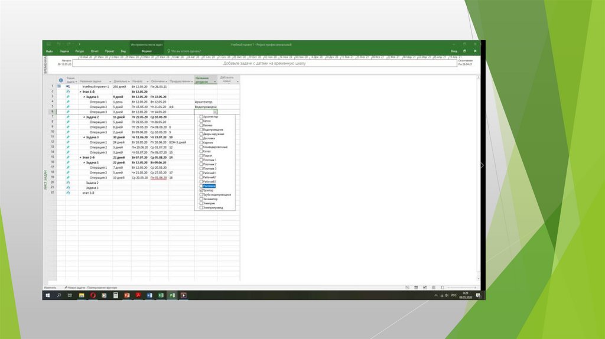The image size is (605, 339).
Task: Check the Доставка resource checkbox
Action: pyautogui.click(x=201, y=138)
